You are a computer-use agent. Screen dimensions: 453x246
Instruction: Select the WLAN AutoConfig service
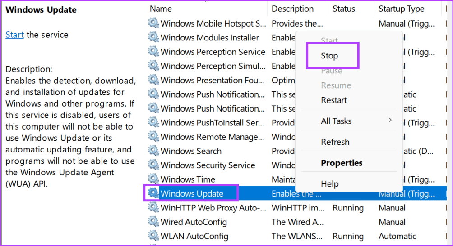[x=194, y=236]
